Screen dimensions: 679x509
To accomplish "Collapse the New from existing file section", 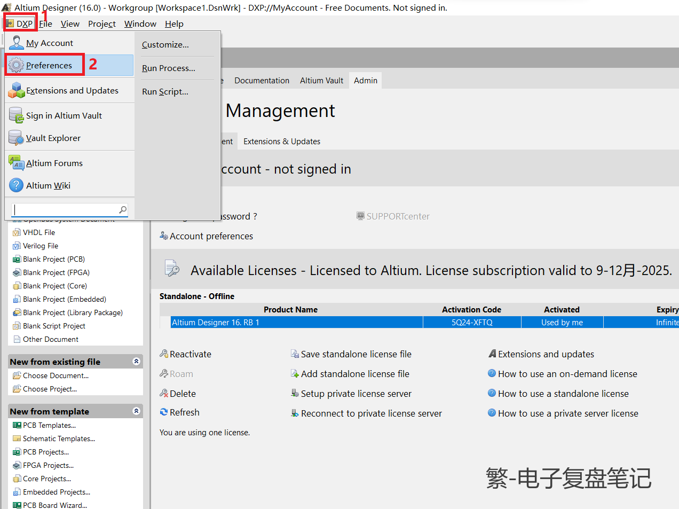I will click(137, 362).
